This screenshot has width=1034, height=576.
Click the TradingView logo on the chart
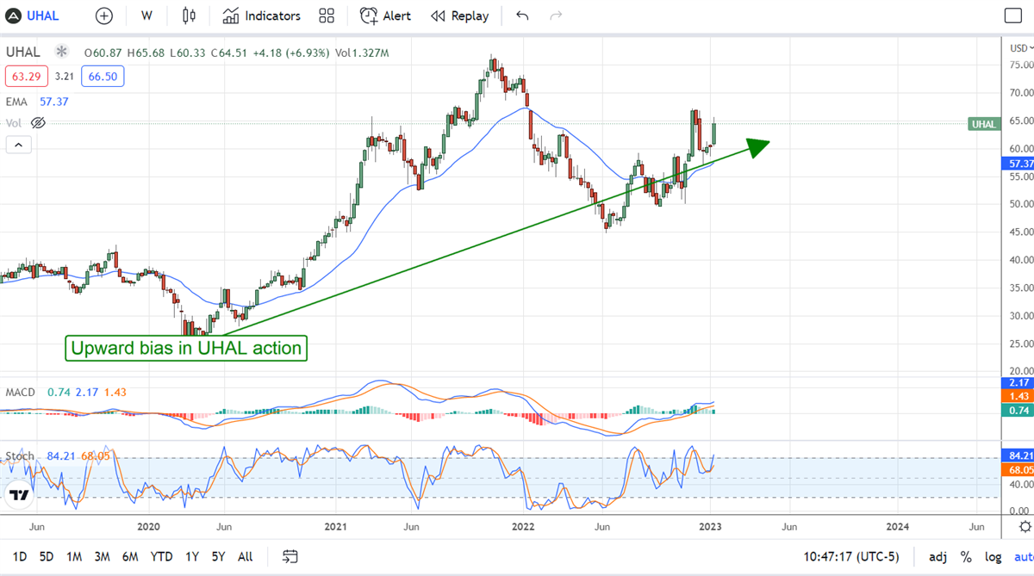click(x=17, y=496)
